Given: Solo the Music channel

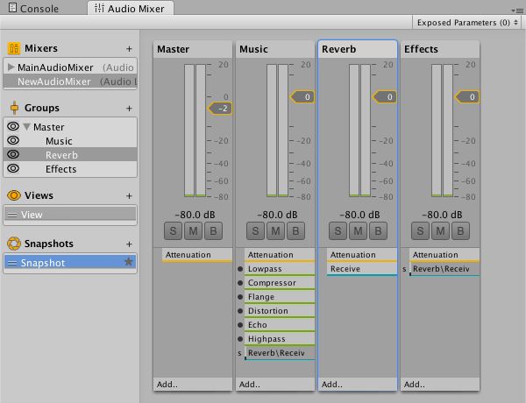Looking at the screenshot, I should (x=256, y=231).
